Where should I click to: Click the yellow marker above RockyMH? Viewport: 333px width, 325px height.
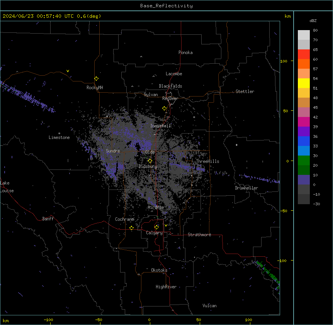click(97, 79)
